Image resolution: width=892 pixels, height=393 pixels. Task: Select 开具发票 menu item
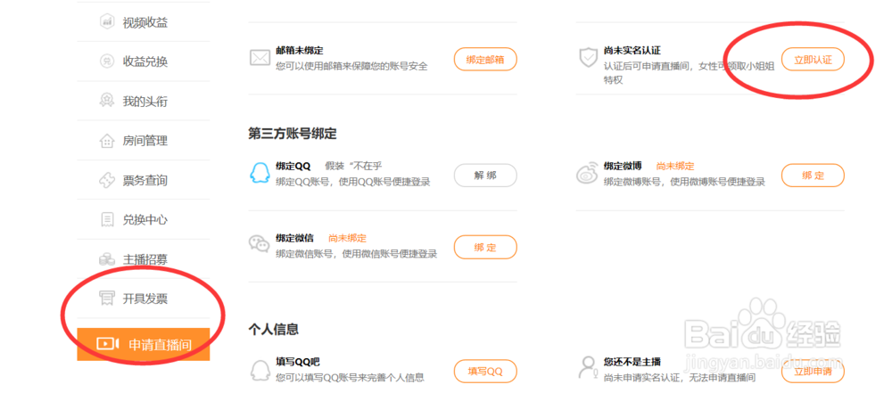pos(145,299)
